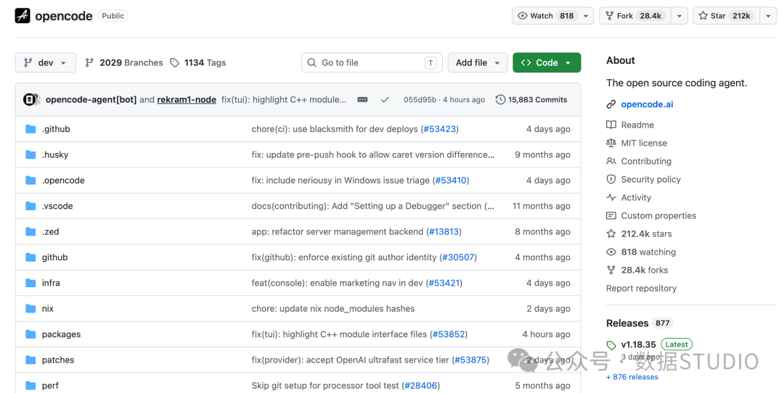784x393 pixels.
Task: Click the perf folder icon
Action: point(30,386)
